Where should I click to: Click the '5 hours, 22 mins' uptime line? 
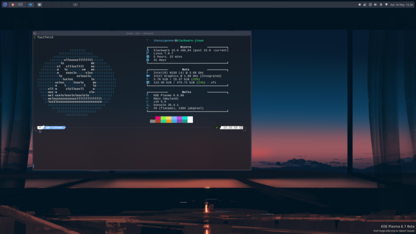(x=168, y=57)
